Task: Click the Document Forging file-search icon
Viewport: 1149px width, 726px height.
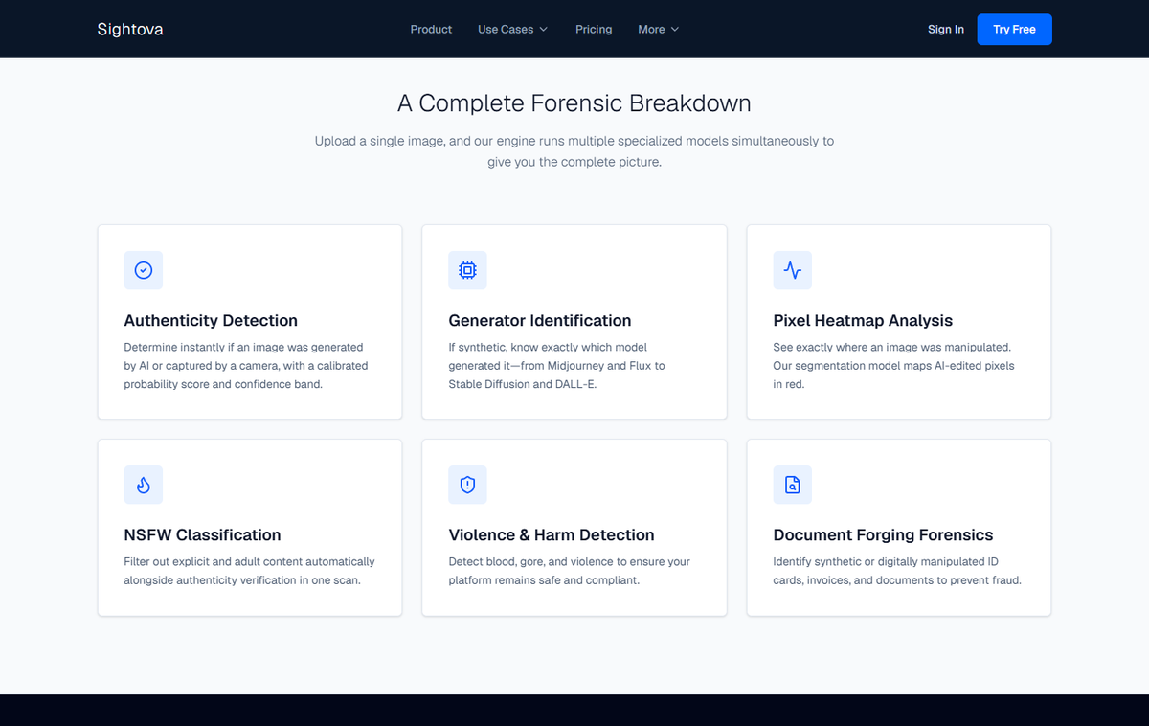Action: [x=793, y=485]
